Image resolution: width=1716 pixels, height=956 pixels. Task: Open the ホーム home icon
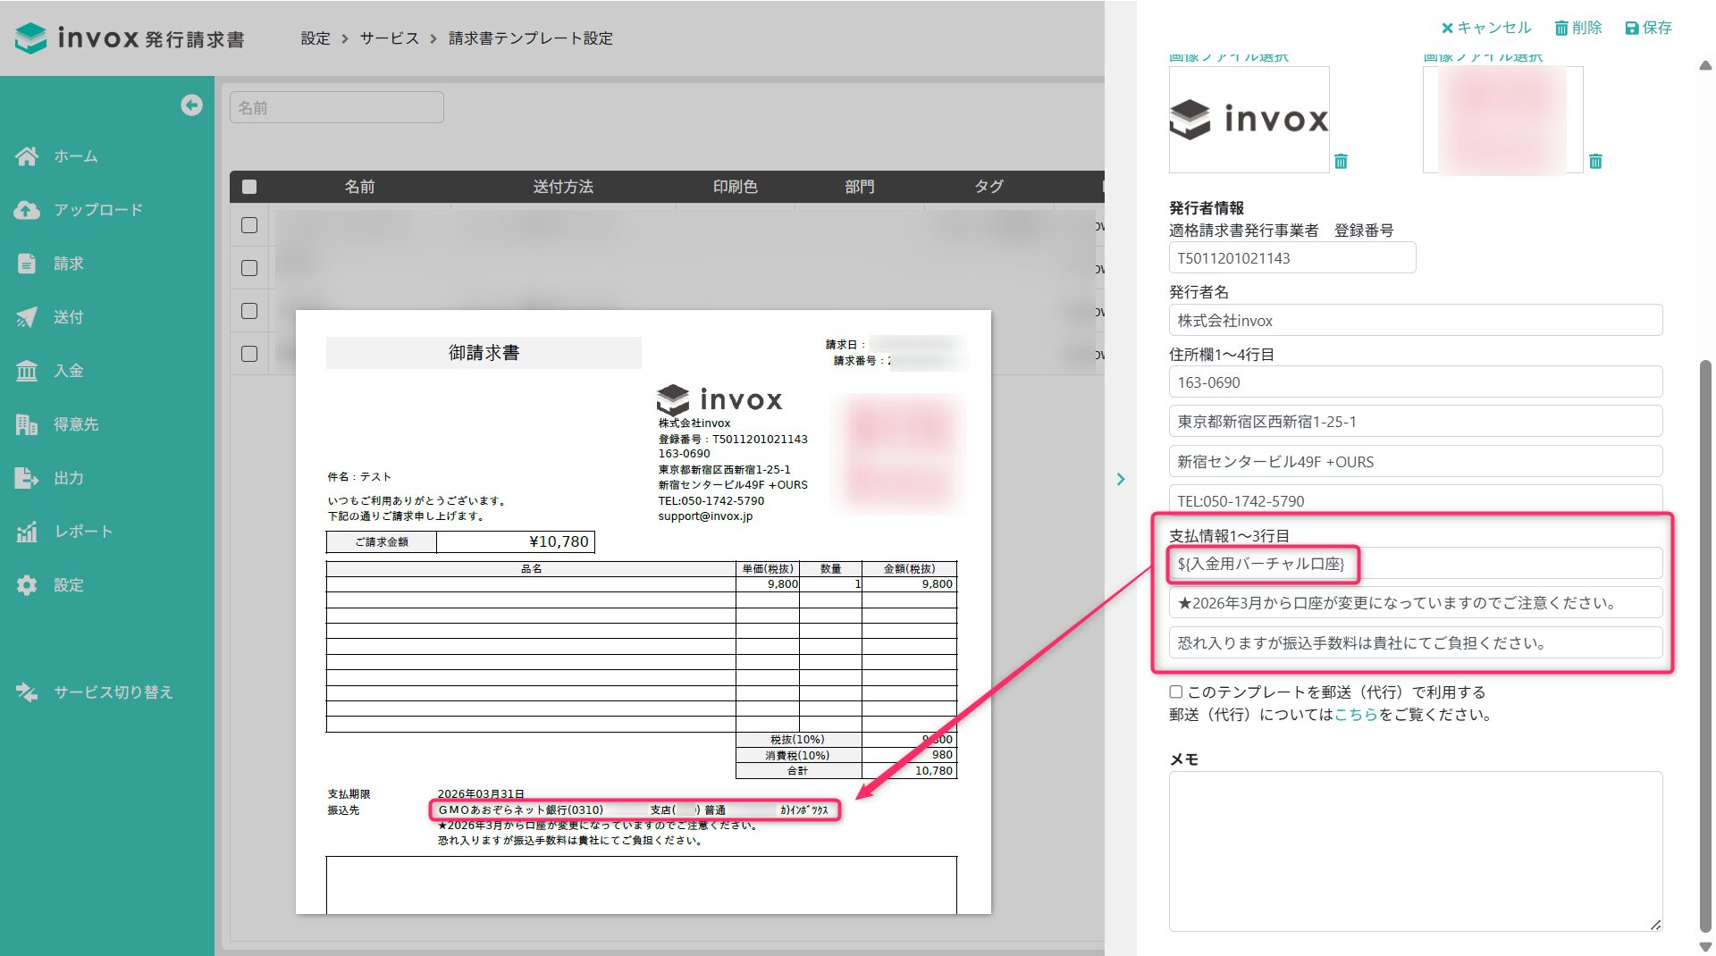(x=27, y=156)
